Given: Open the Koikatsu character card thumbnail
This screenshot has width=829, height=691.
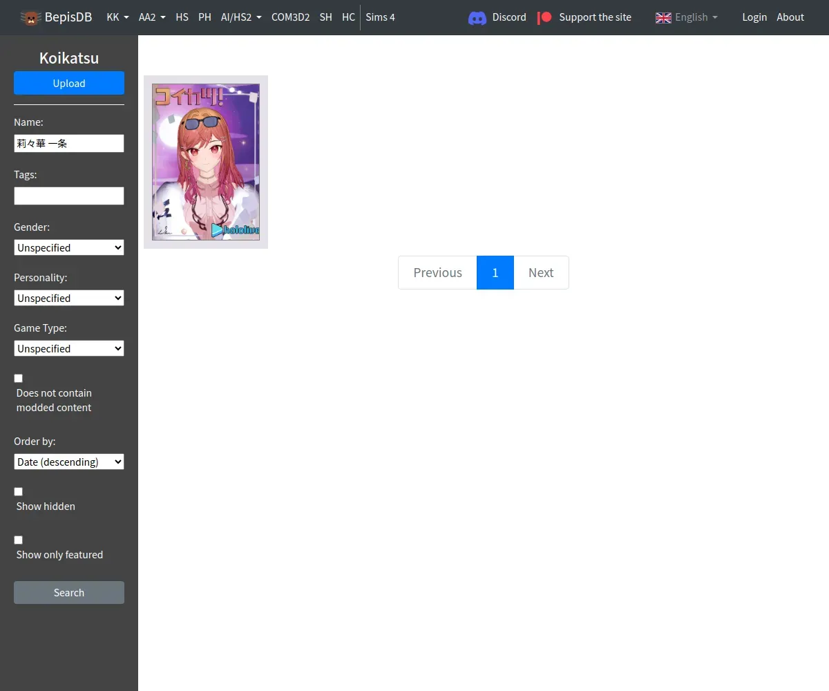Looking at the screenshot, I should tap(206, 162).
